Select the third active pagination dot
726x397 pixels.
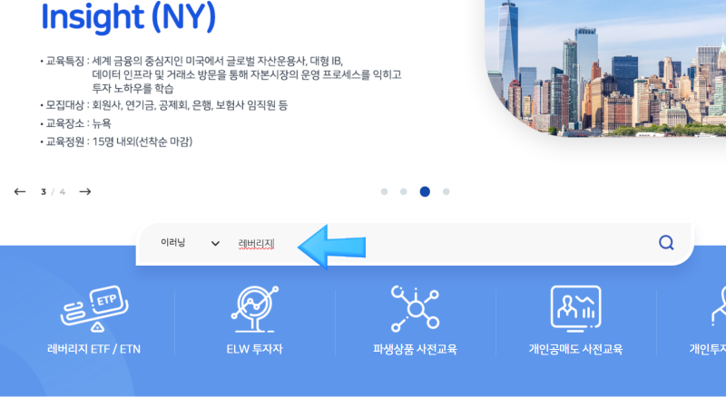pos(425,191)
